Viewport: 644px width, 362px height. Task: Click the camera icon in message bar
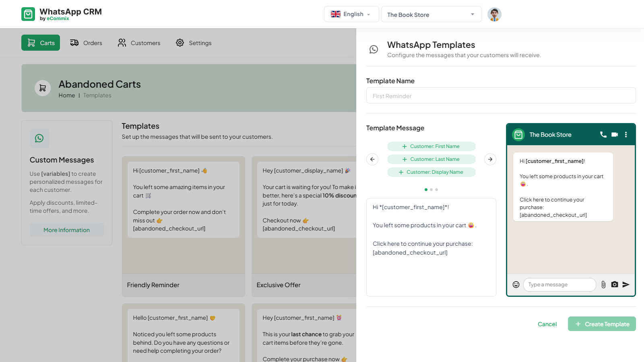click(615, 285)
